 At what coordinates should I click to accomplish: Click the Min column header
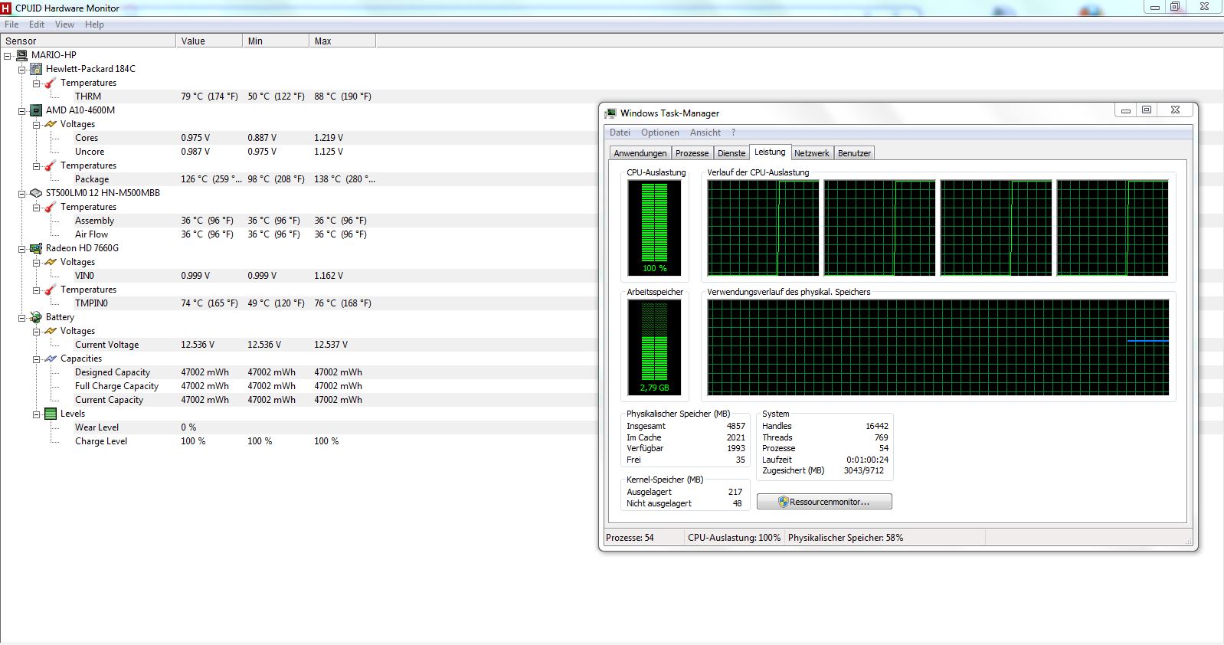coord(276,41)
